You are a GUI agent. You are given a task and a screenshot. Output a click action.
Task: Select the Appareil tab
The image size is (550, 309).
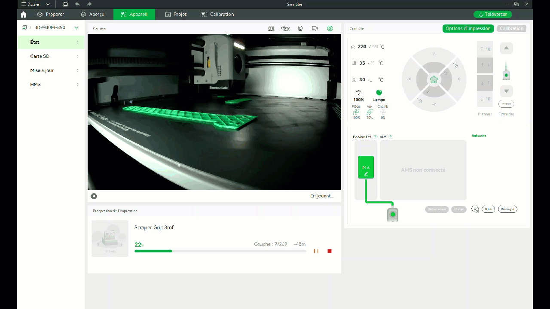(x=134, y=14)
